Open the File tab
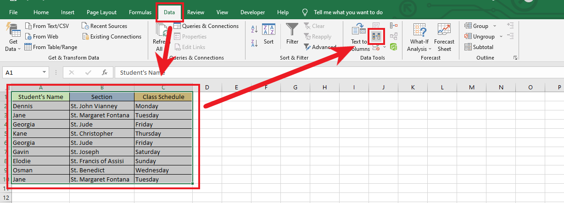Image resolution: width=564 pixels, height=203 pixels. pos(14,12)
